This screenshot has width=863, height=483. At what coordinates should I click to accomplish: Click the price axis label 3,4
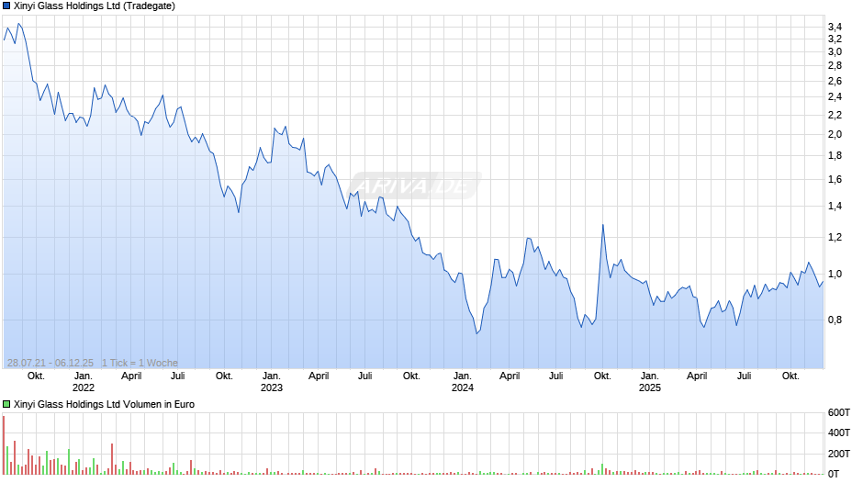[x=835, y=27]
